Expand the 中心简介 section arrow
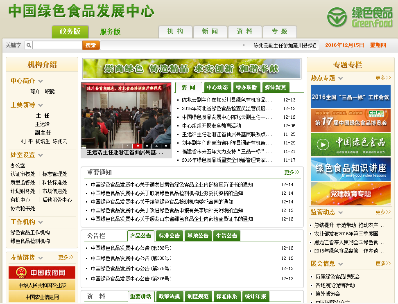The width and height of the screenshot is (398, 304). click(x=41, y=81)
